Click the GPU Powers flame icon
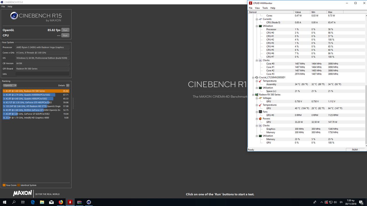 tap(260, 119)
